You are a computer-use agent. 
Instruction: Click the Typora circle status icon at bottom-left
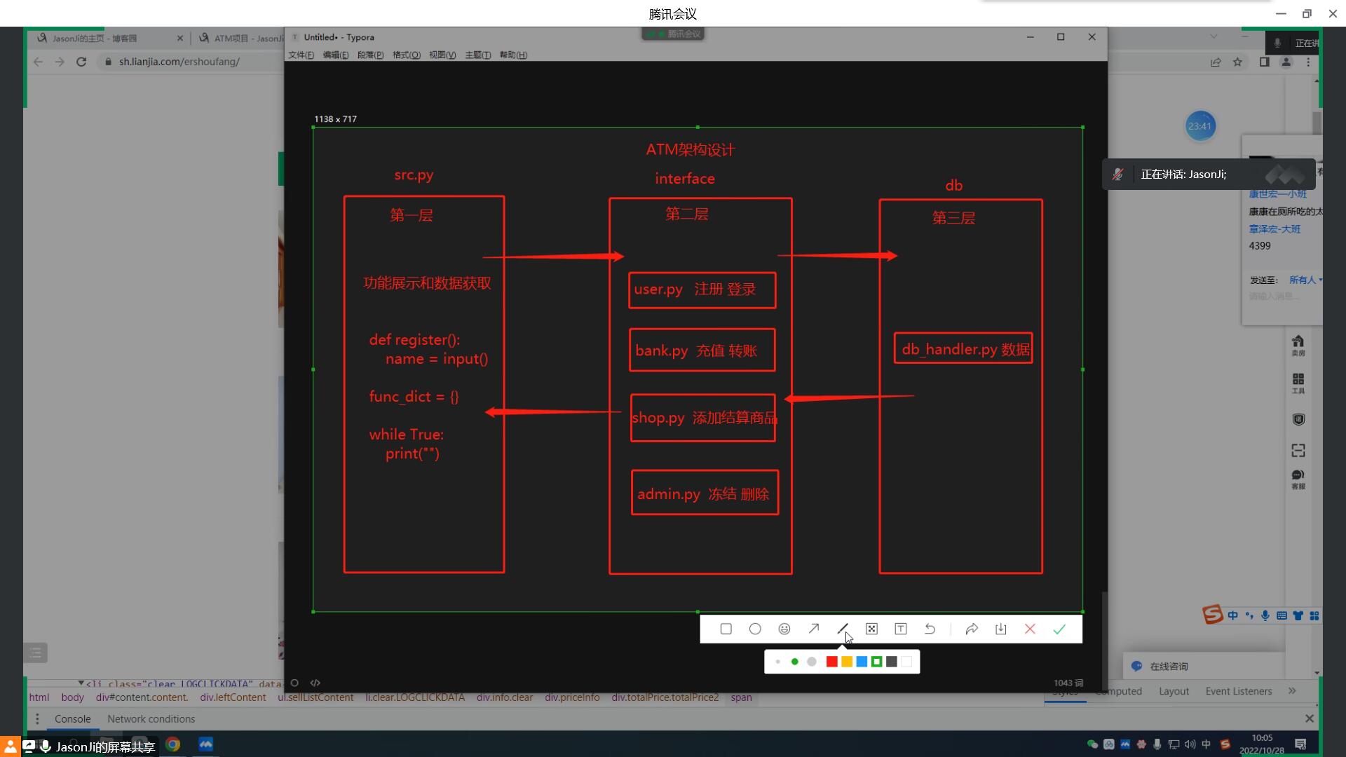pos(294,683)
